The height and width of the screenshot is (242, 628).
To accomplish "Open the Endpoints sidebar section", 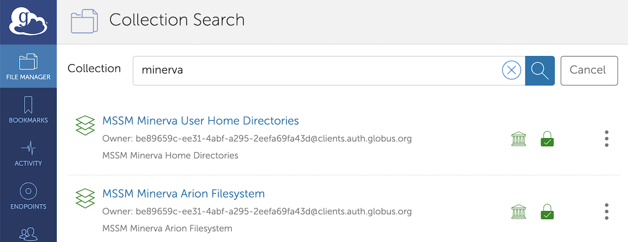I will (x=28, y=196).
